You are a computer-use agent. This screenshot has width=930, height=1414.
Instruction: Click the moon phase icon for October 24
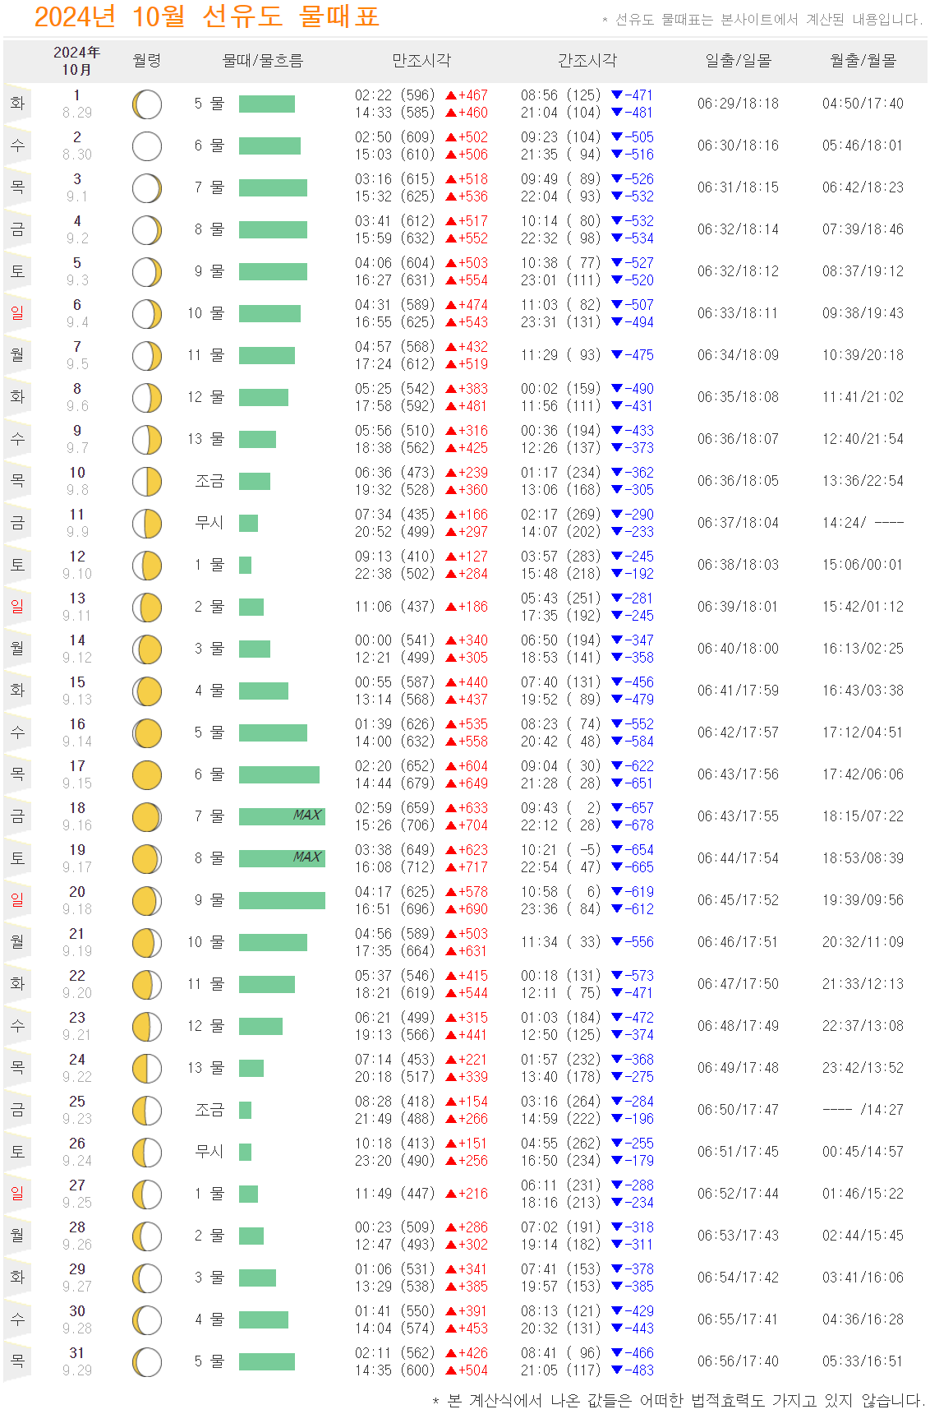click(x=147, y=1069)
